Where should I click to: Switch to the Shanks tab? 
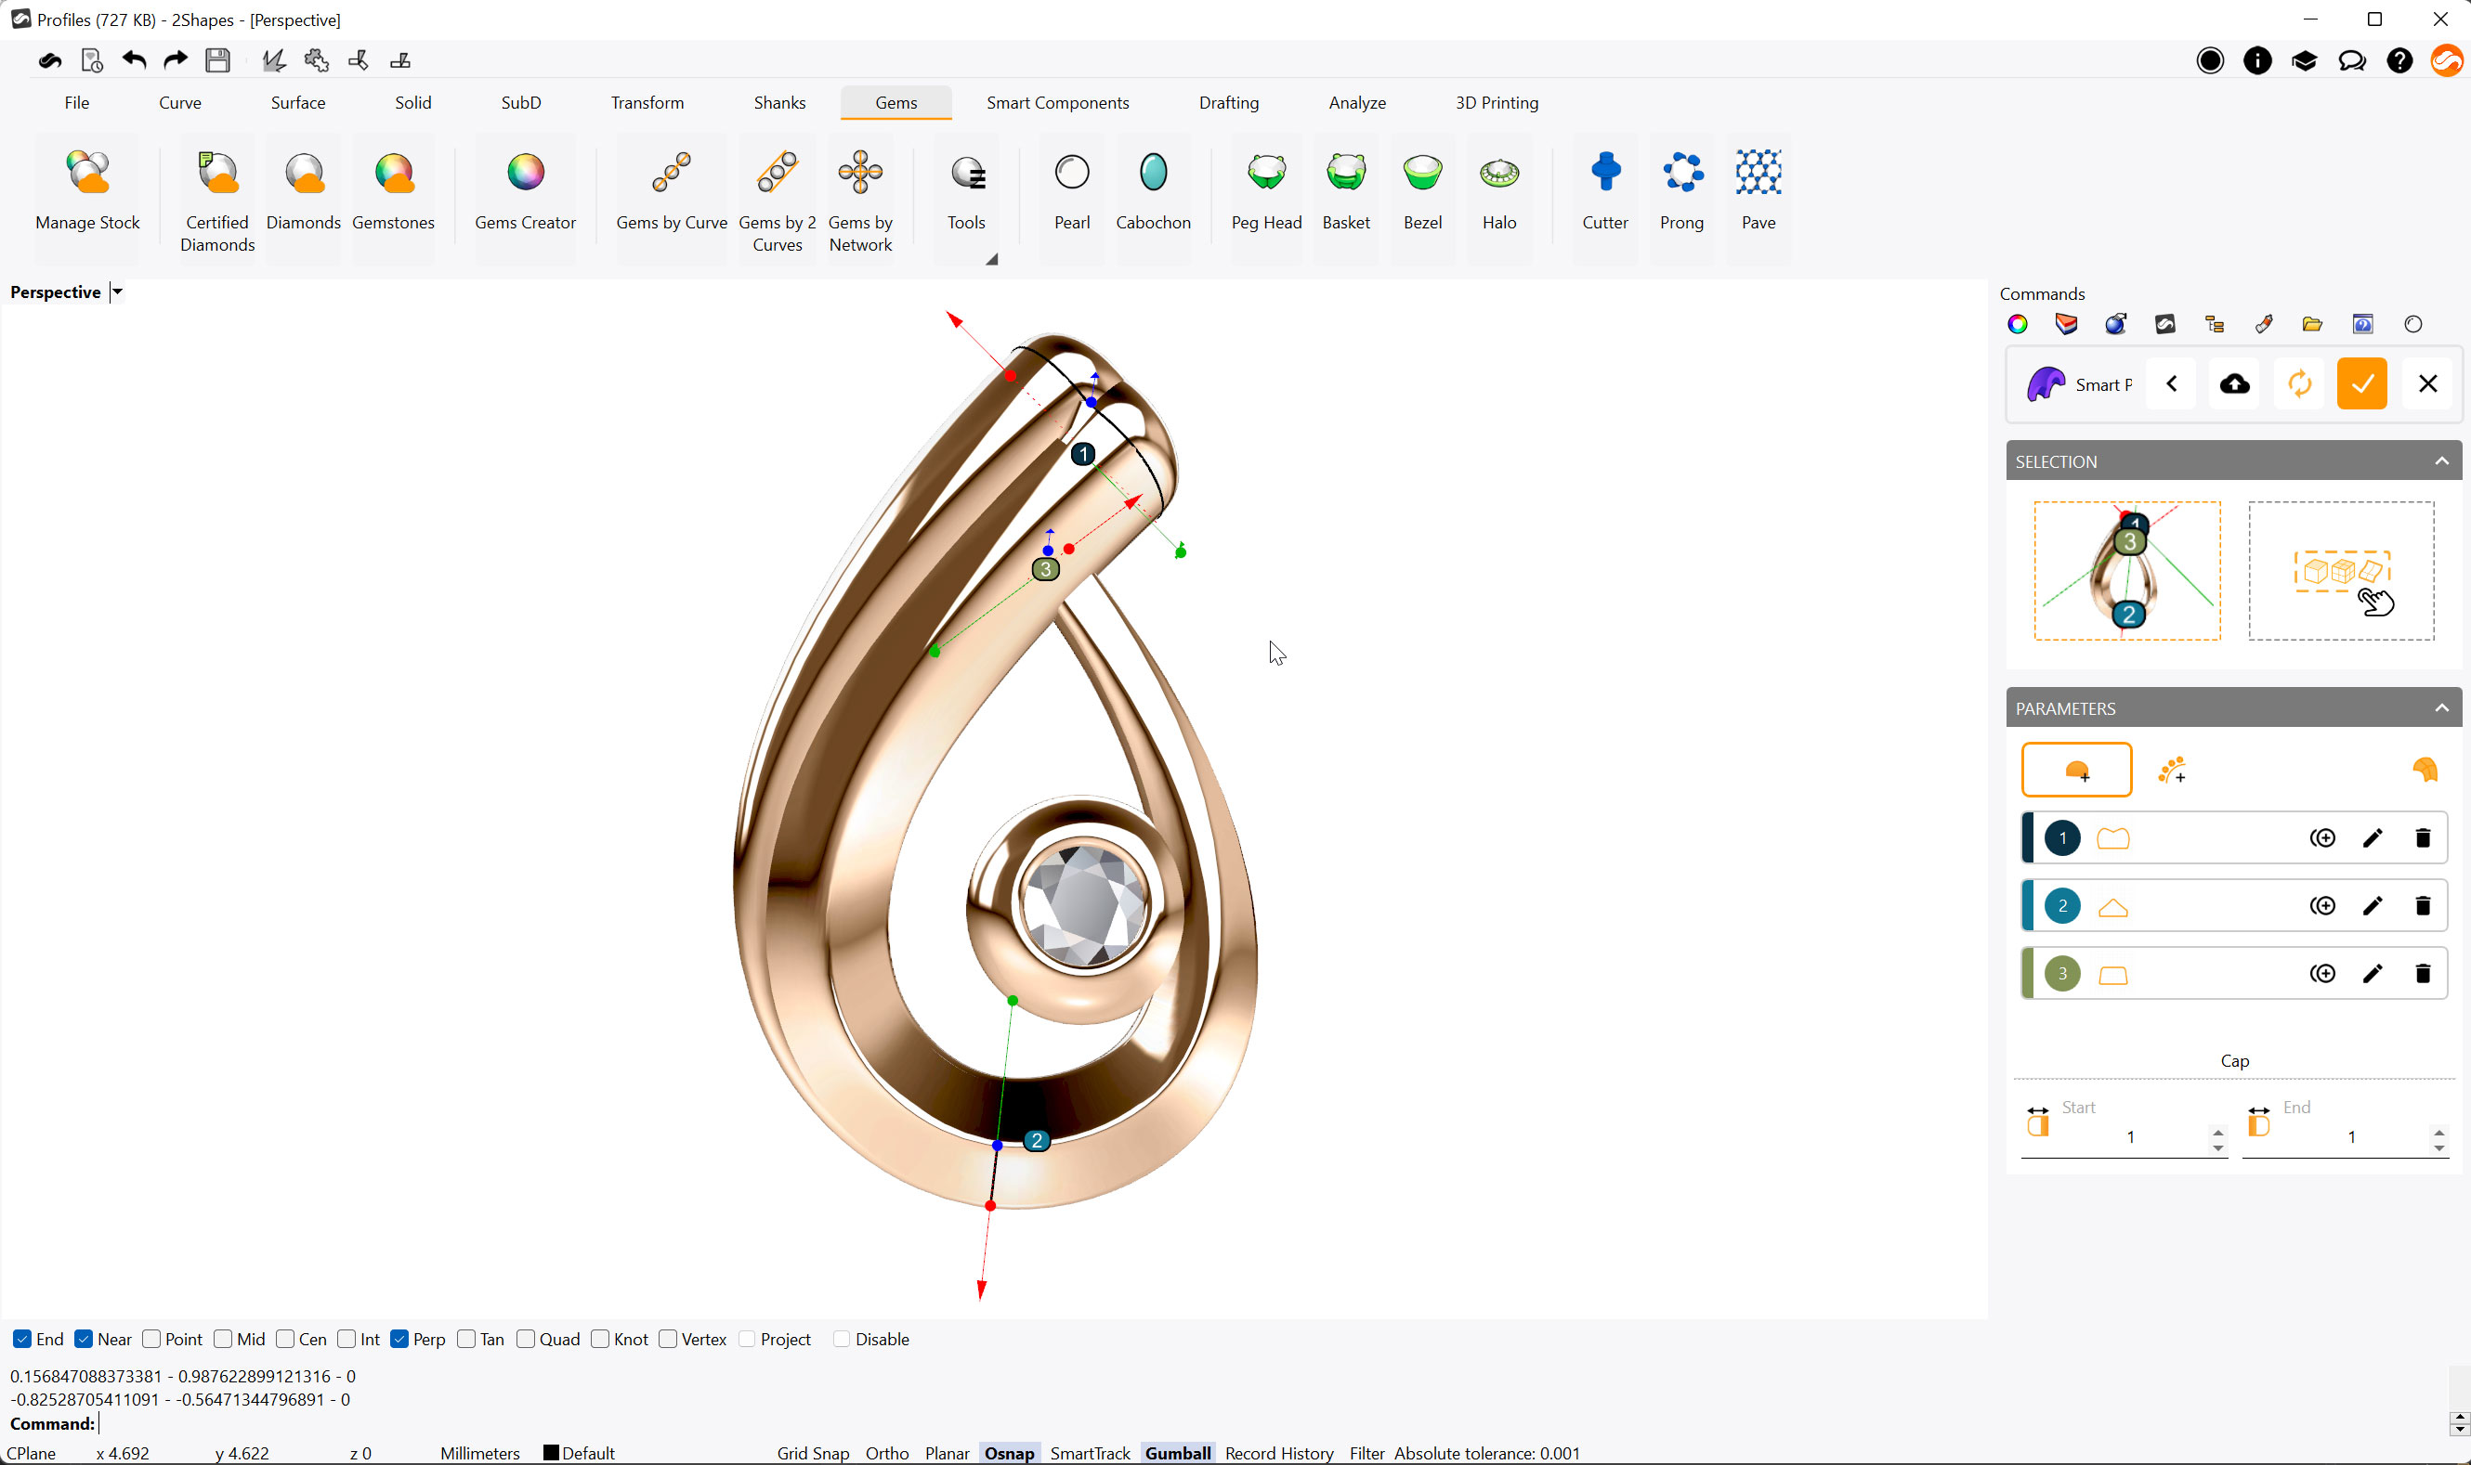[x=779, y=103]
